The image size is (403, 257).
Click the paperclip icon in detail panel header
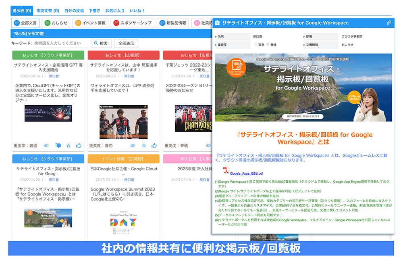[x=389, y=23]
